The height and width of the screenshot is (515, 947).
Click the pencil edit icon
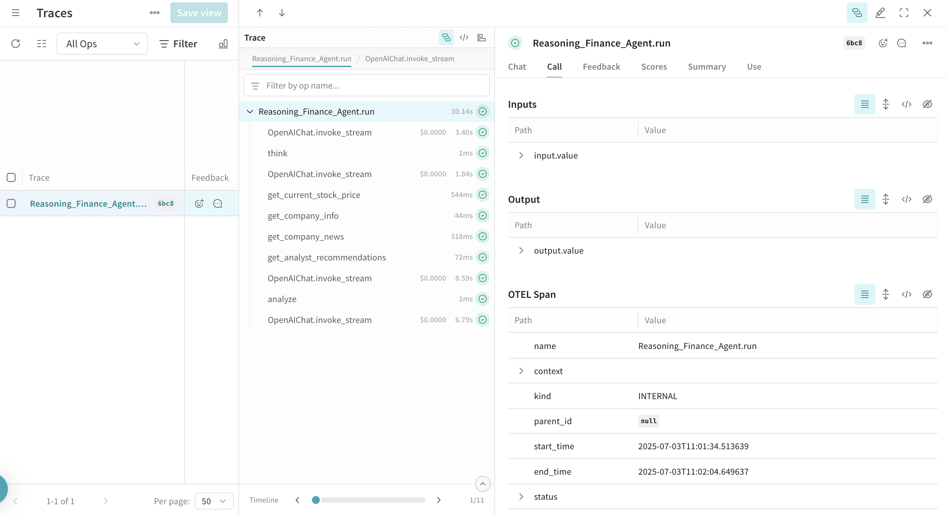[x=881, y=13]
